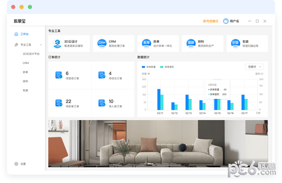Select 排料 in the sidebar
Image resolution: width=282 pixels, height=183 pixels.
point(25,81)
